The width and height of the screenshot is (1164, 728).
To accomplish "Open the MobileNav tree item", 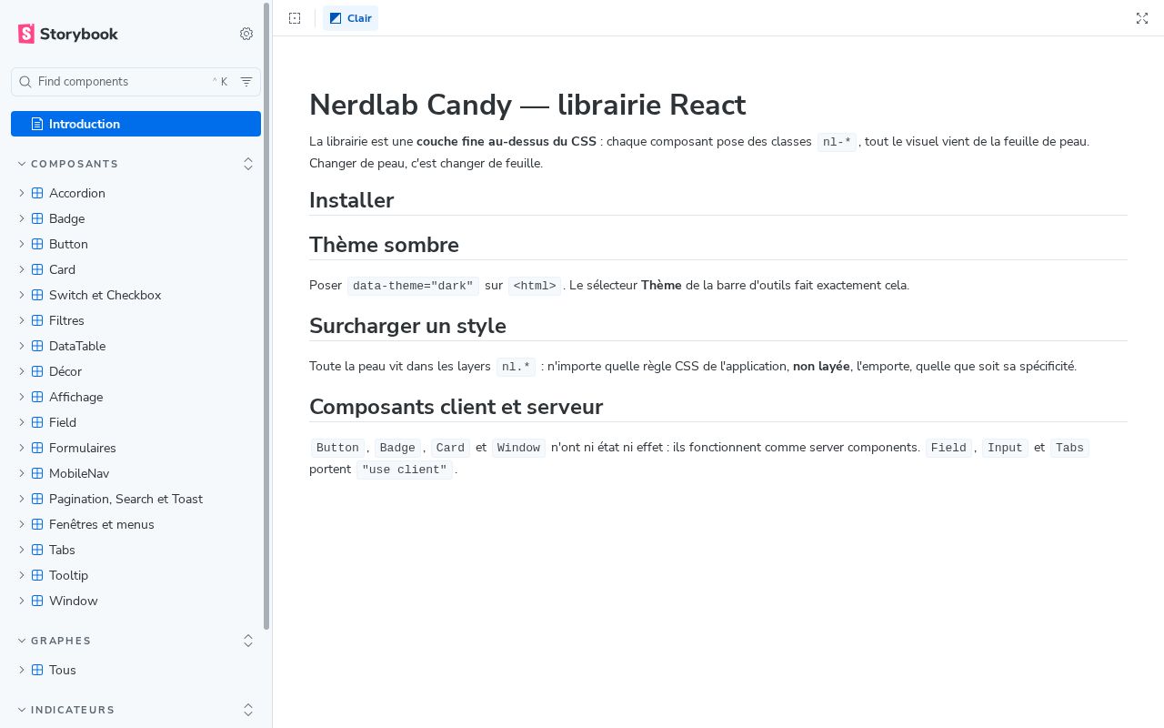I will click(135, 473).
